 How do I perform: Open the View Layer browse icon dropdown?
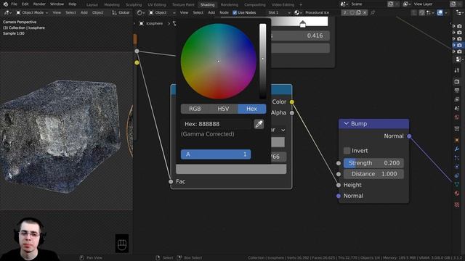(407, 4)
